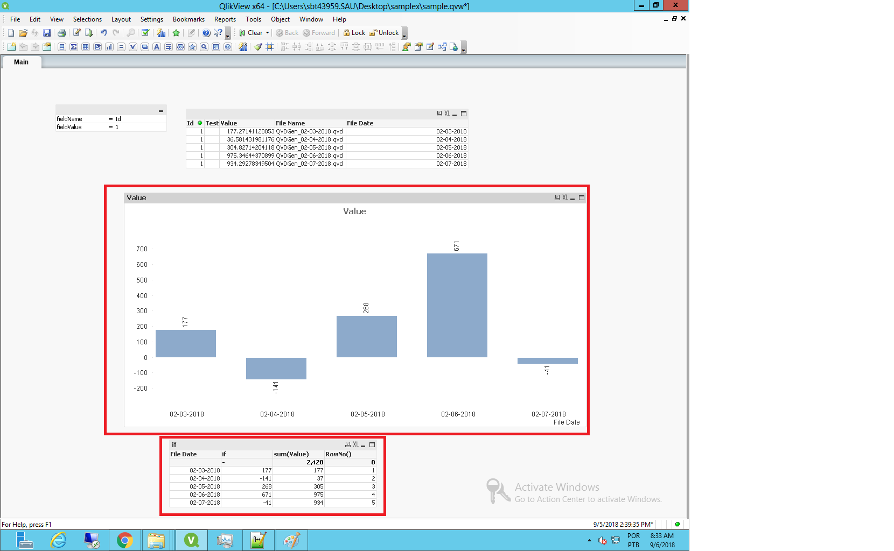
Task: Print the Value chart using its printer icon
Action: click(557, 197)
